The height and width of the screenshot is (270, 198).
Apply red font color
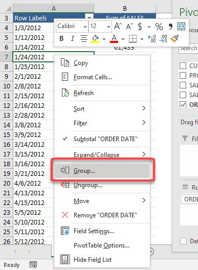114,39
